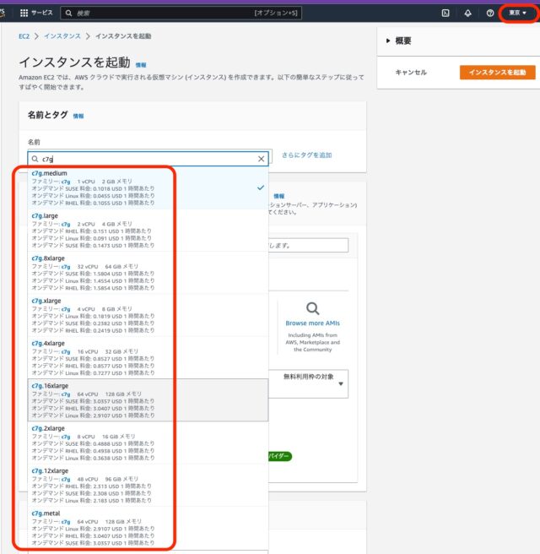Image resolution: width=540 pixels, height=554 pixels.
Task: Open the Browse more AMIs link
Action: (x=312, y=323)
